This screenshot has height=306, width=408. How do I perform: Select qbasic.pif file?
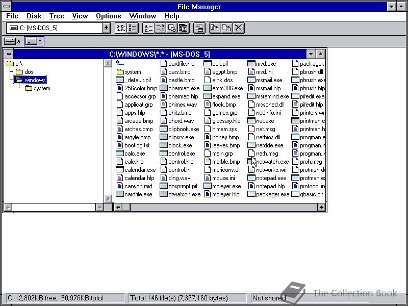click(308, 194)
